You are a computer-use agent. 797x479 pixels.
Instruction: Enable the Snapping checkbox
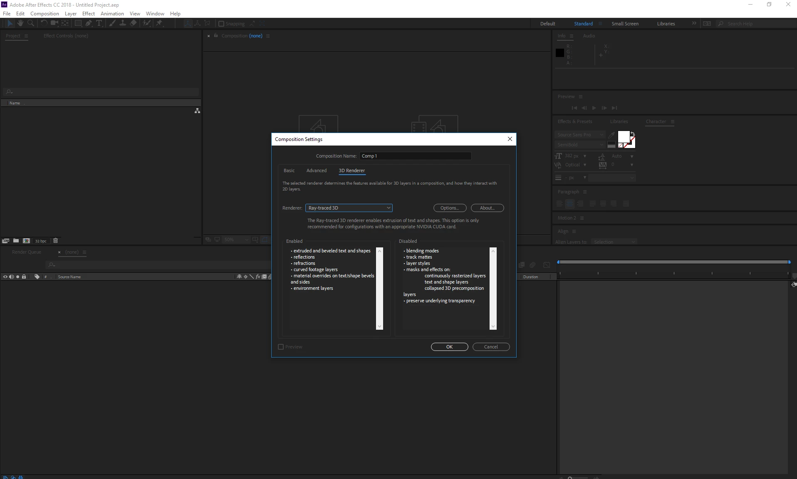tap(221, 24)
